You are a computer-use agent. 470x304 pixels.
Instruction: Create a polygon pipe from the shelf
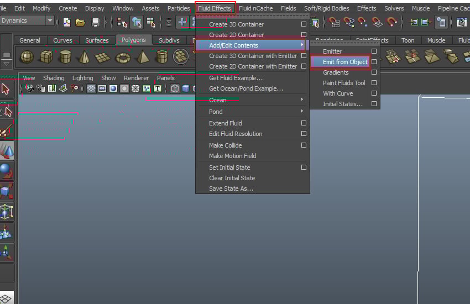point(162,56)
